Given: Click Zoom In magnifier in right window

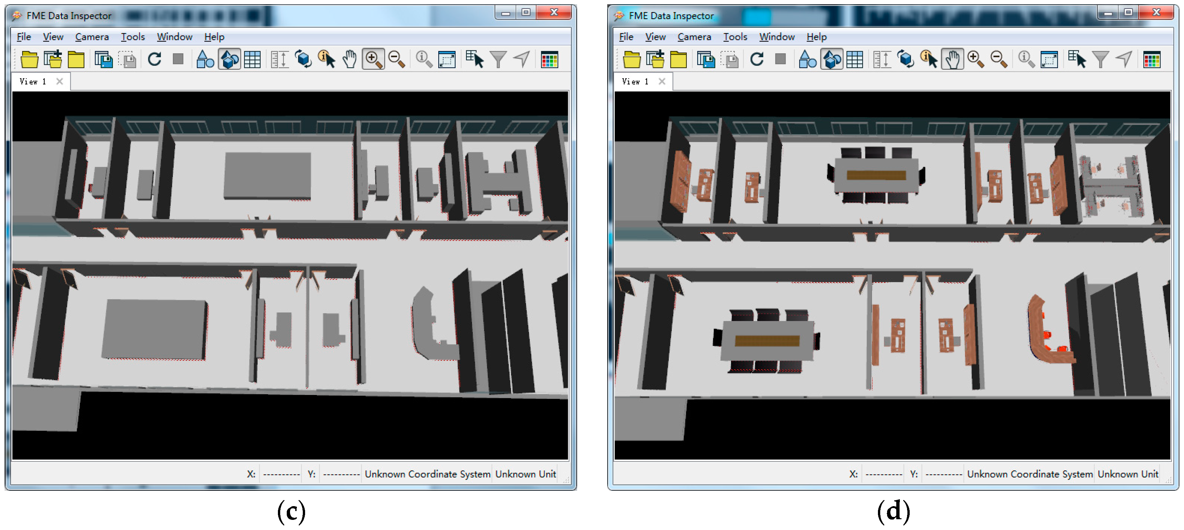Looking at the screenshot, I should (x=975, y=59).
